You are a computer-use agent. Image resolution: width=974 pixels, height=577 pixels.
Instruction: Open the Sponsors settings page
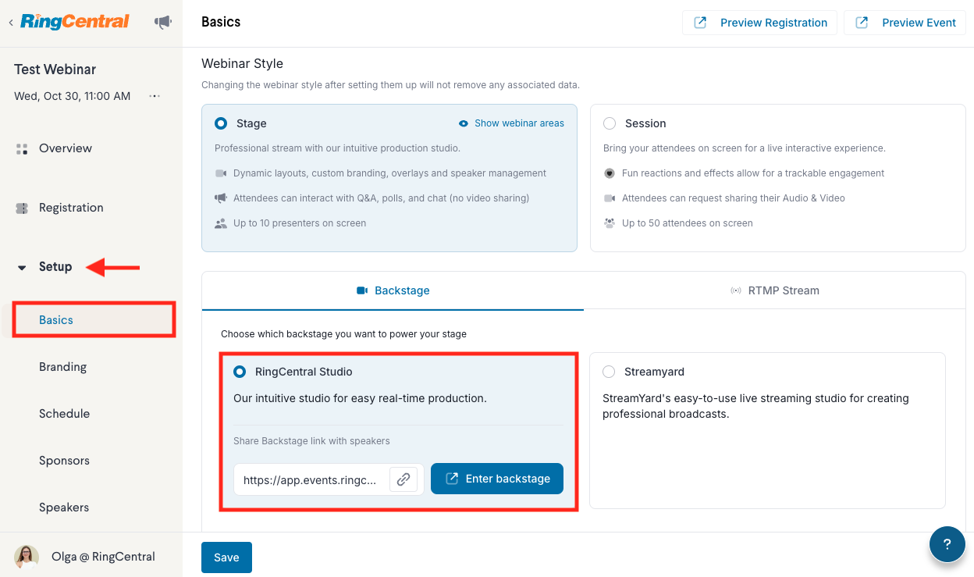click(64, 461)
